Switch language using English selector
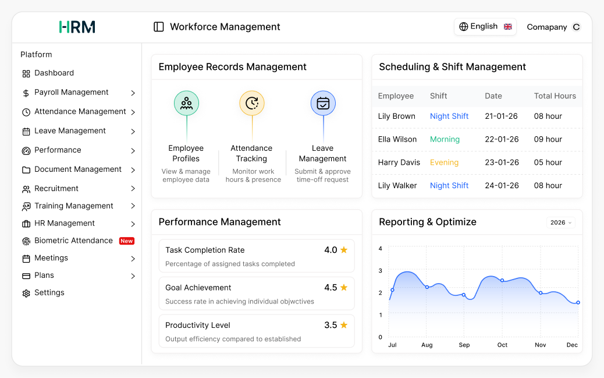 click(x=485, y=26)
